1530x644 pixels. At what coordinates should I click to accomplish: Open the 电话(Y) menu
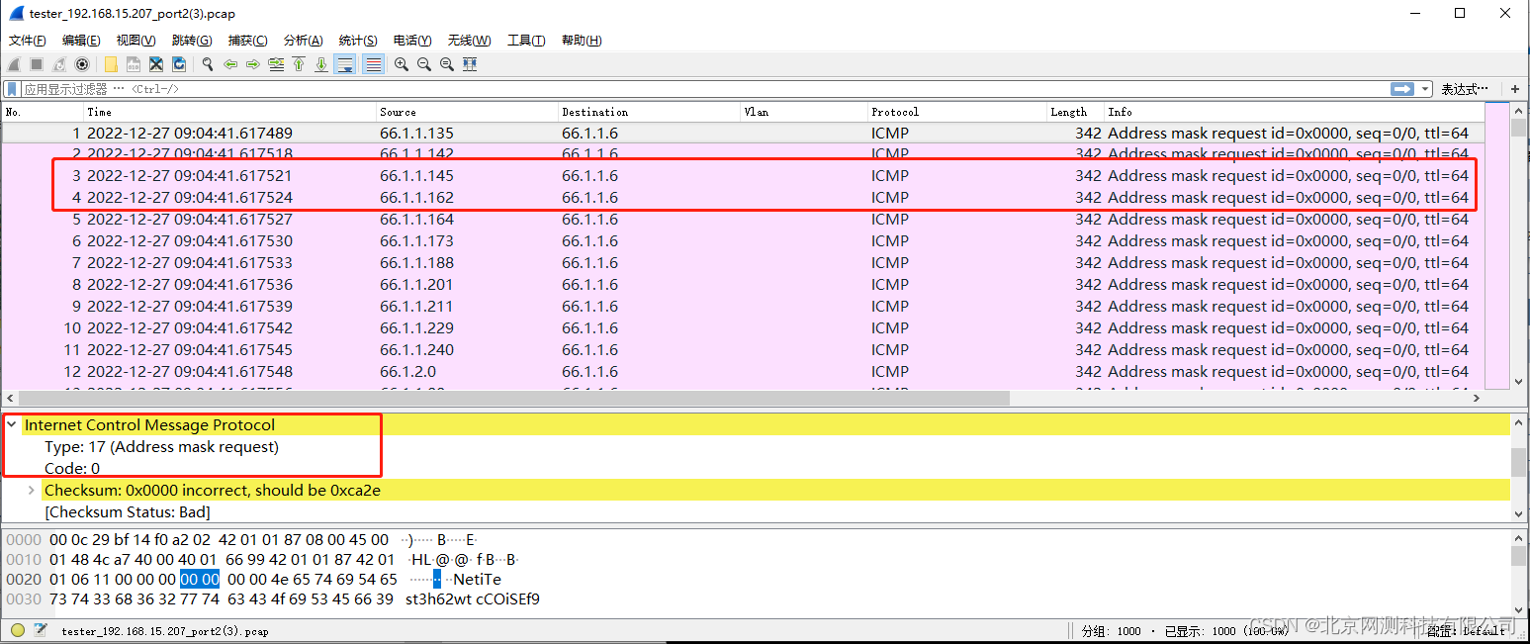[412, 41]
